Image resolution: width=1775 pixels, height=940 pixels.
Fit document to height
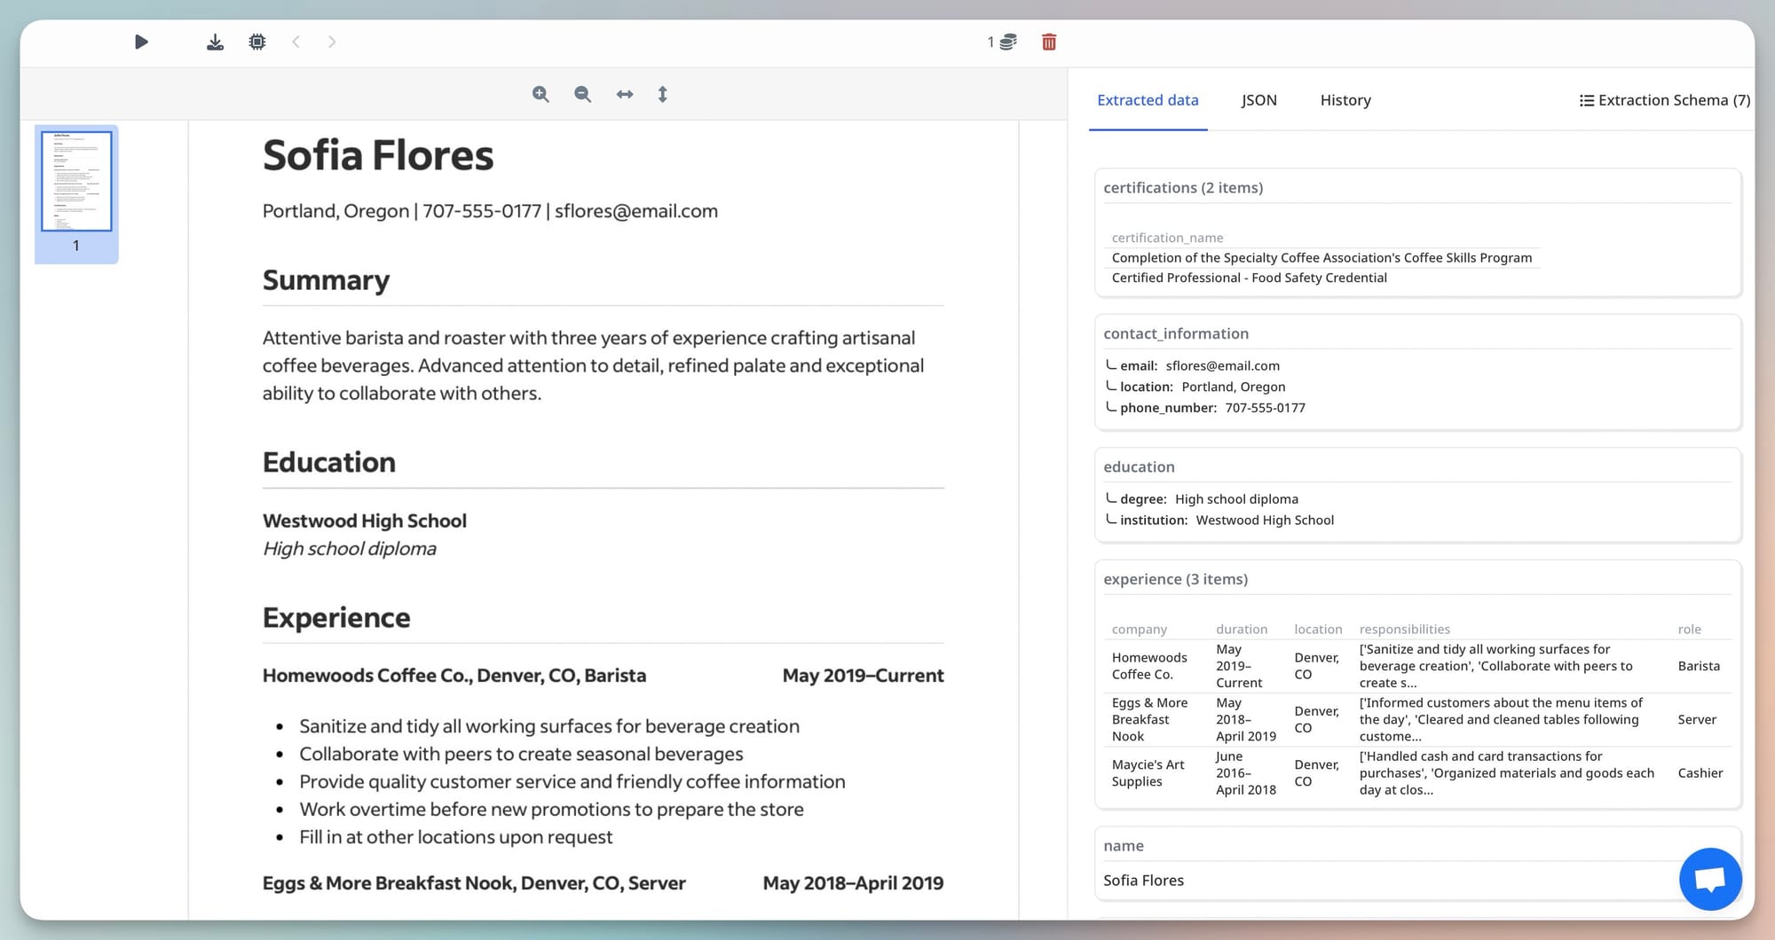(662, 94)
